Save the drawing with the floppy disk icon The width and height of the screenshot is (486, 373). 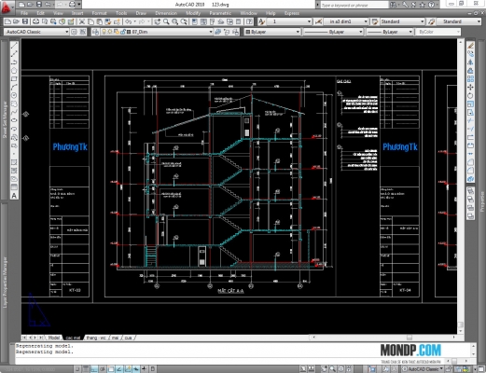pos(25,21)
